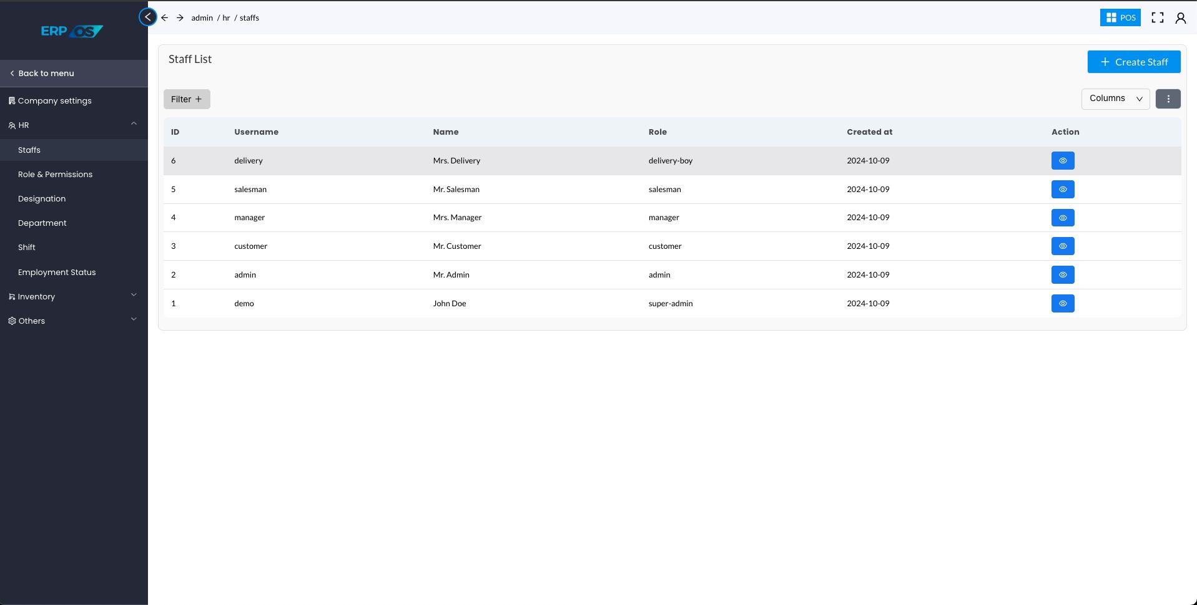Click the eye icon for John Doe
The width and height of the screenshot is (1197, 605).
coord(1062,304)
